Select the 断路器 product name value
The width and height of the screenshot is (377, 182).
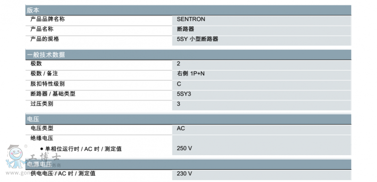click(185, 29)
